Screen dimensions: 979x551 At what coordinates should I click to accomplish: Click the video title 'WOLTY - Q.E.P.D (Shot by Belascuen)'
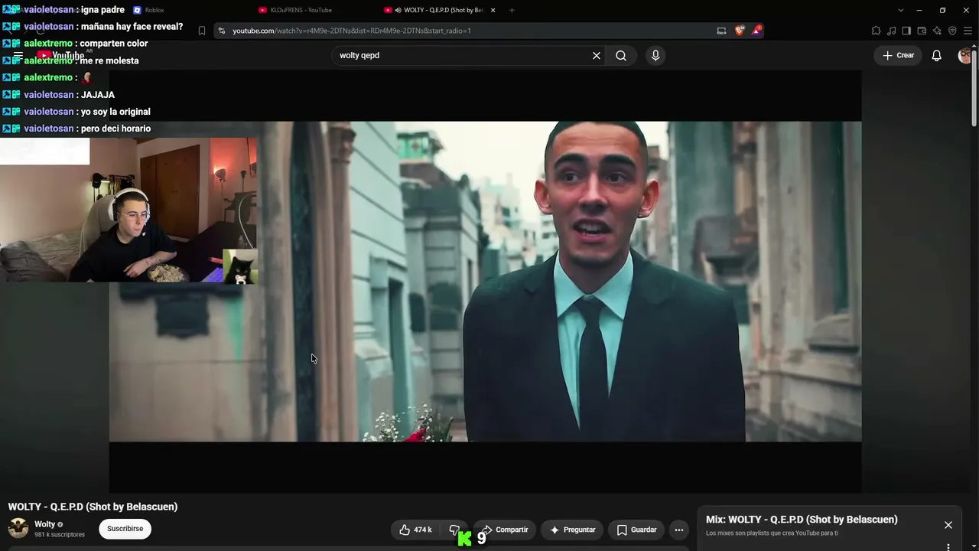[93, 507]
